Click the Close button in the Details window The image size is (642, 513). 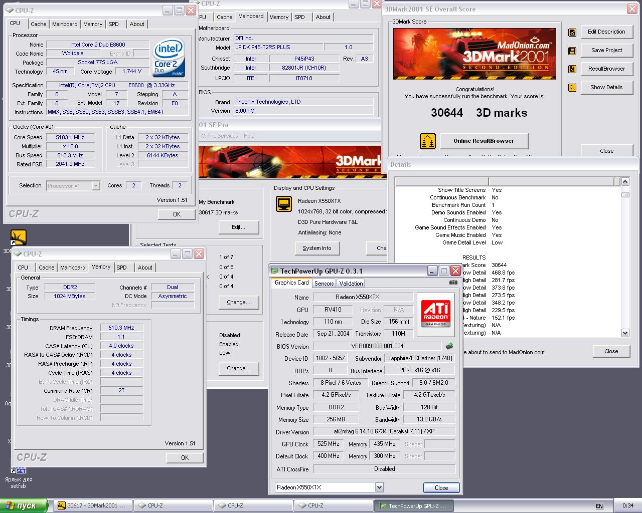coord(611,351)
